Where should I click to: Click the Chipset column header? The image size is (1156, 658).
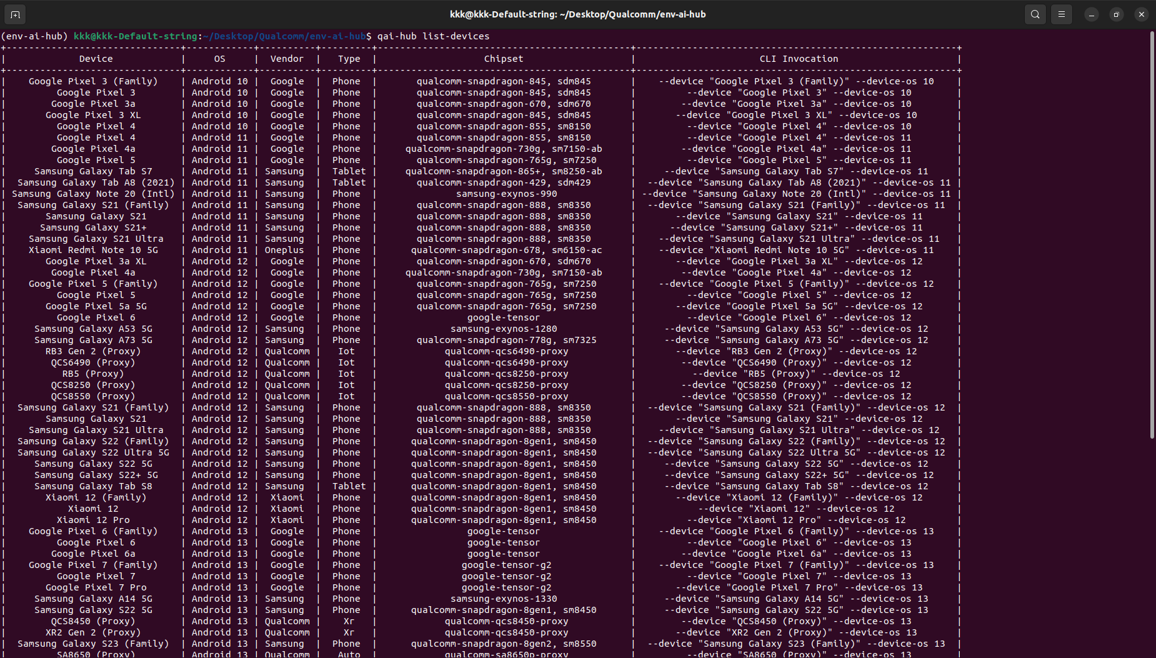point(504,59)
